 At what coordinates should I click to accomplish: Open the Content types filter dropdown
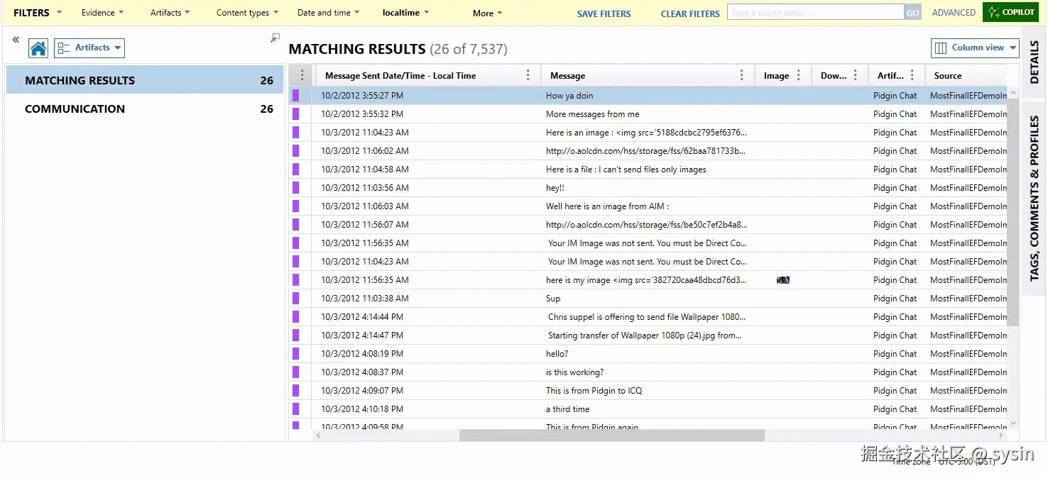[x=247, y=13]
